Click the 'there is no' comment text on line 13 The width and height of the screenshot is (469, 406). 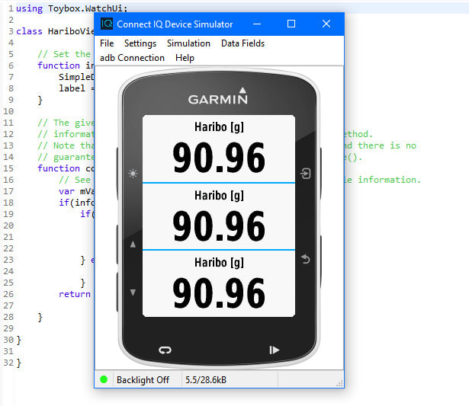pyautogui.click(x=387, y=145)
